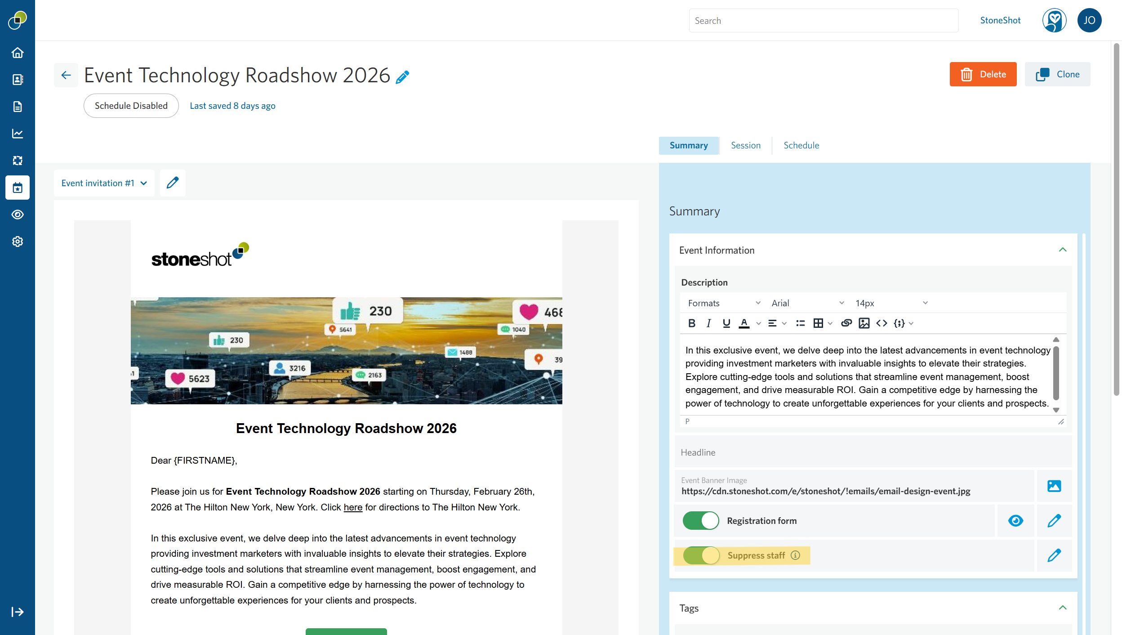Toggle italic formatting in Description

click(709, 323)
